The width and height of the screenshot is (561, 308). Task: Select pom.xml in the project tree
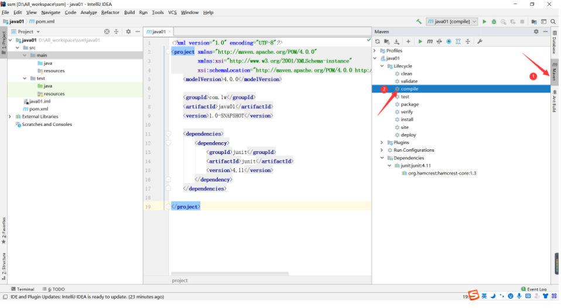pos(39,109)
